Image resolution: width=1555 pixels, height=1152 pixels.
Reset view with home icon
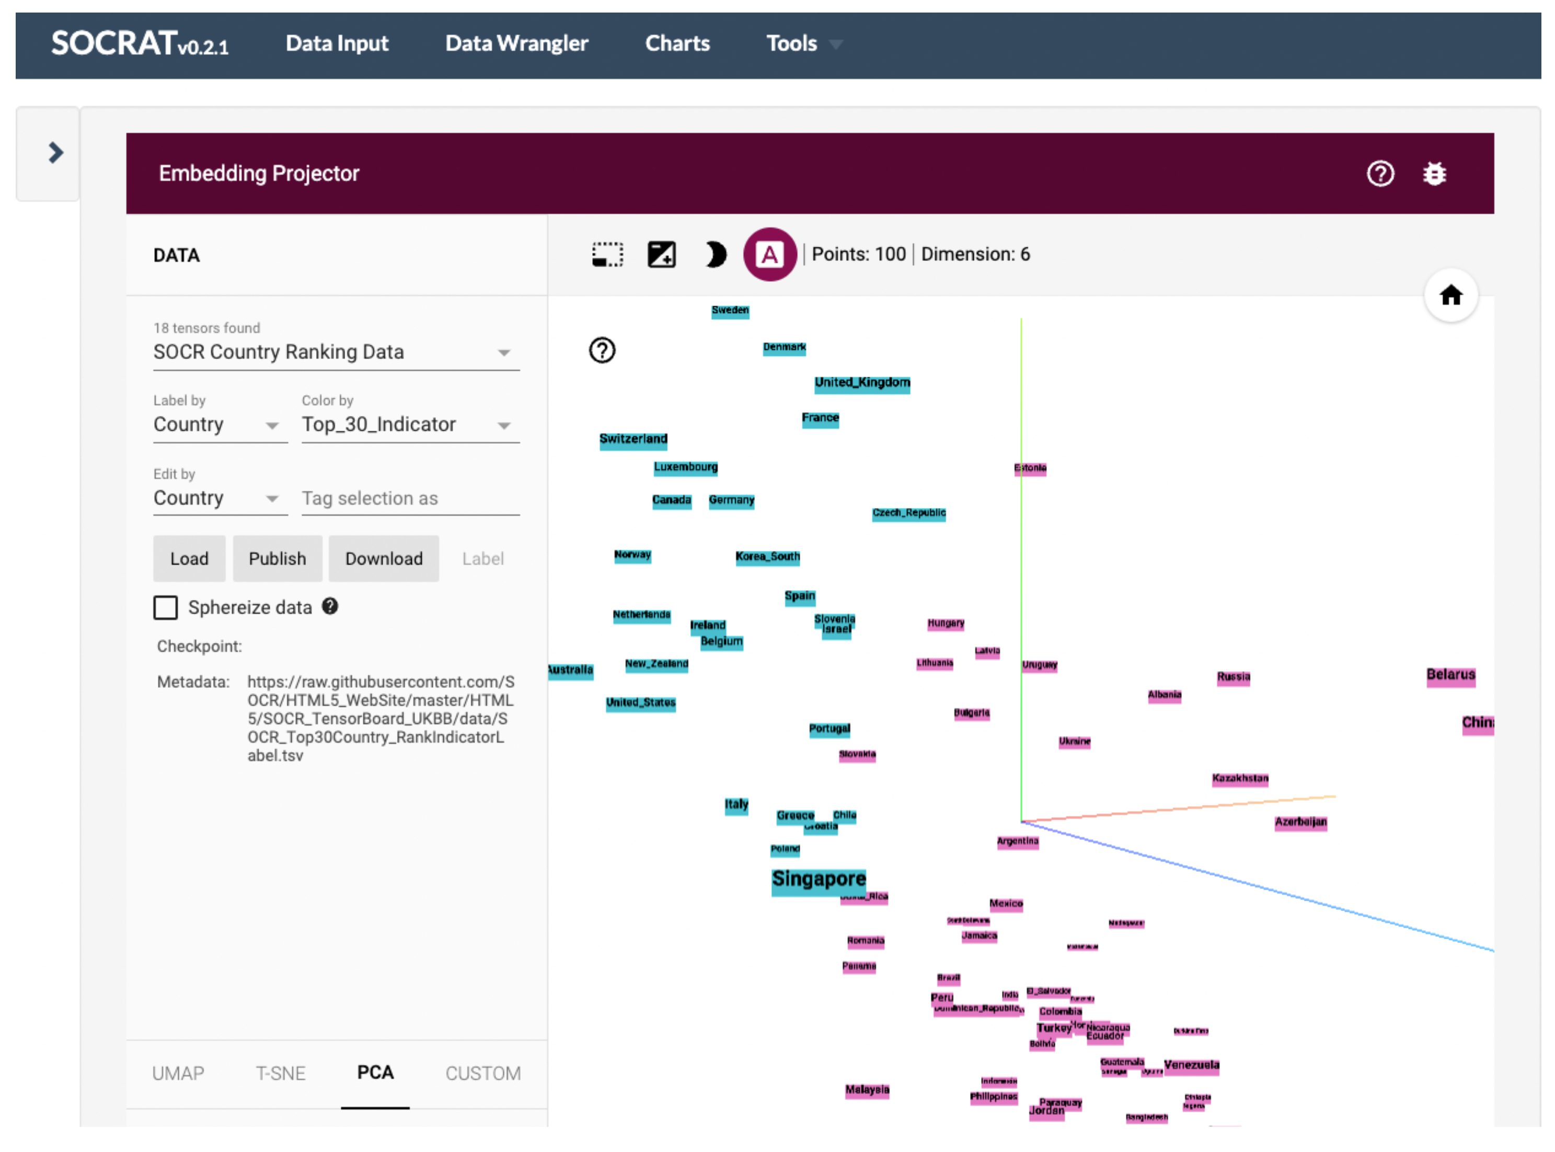click(x=1450, y=296)
